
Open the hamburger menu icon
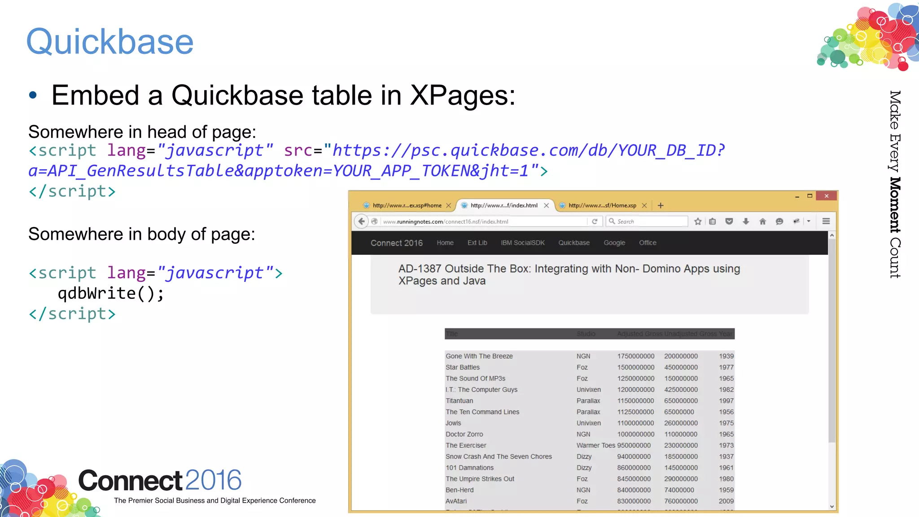coord(826,221)
